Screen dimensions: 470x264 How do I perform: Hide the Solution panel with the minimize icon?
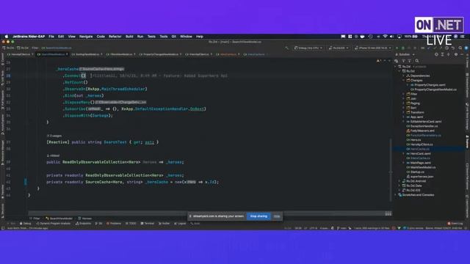(462, 54)
